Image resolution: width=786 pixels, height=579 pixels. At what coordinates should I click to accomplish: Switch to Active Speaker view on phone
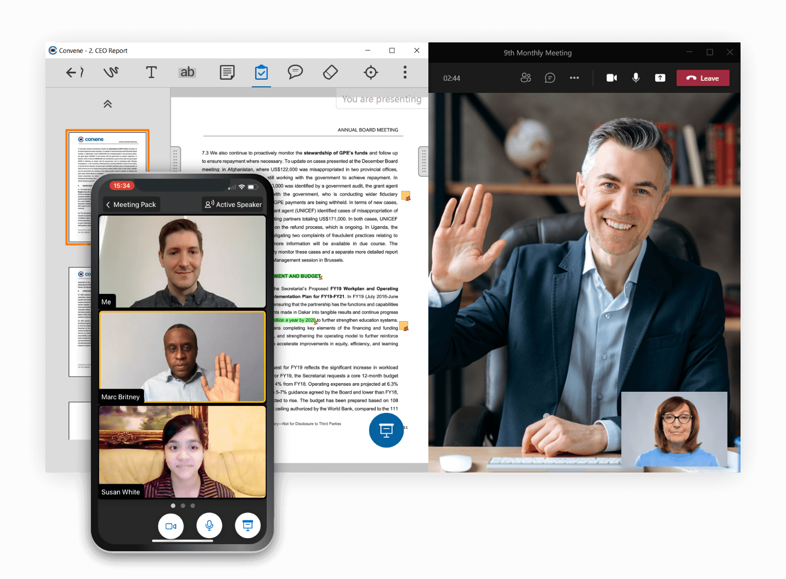tap(233, 204)
